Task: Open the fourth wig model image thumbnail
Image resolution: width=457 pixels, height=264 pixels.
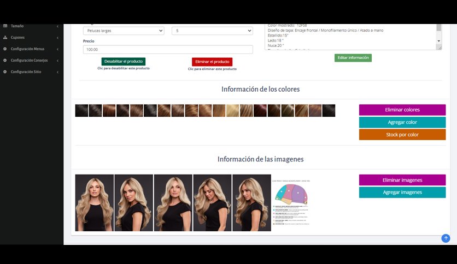Action: click(x=213, y=203)
